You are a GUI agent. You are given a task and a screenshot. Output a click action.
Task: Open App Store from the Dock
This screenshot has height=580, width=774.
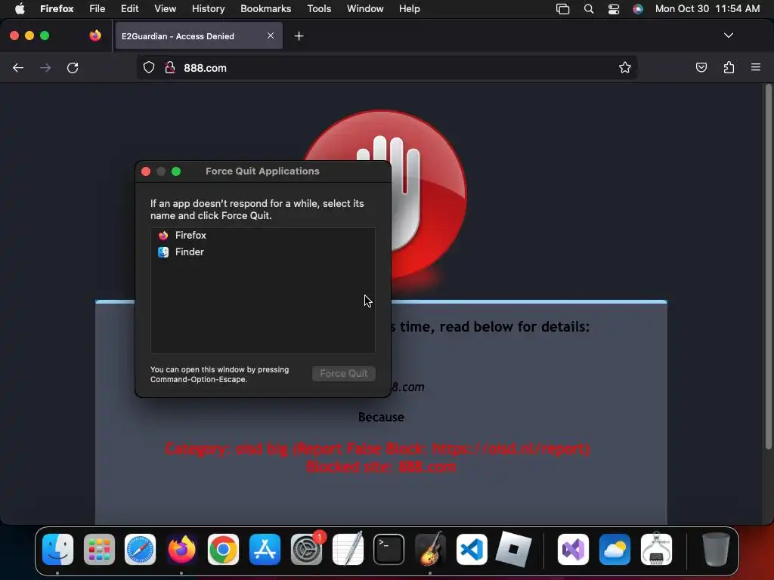(x=265, y=549)
